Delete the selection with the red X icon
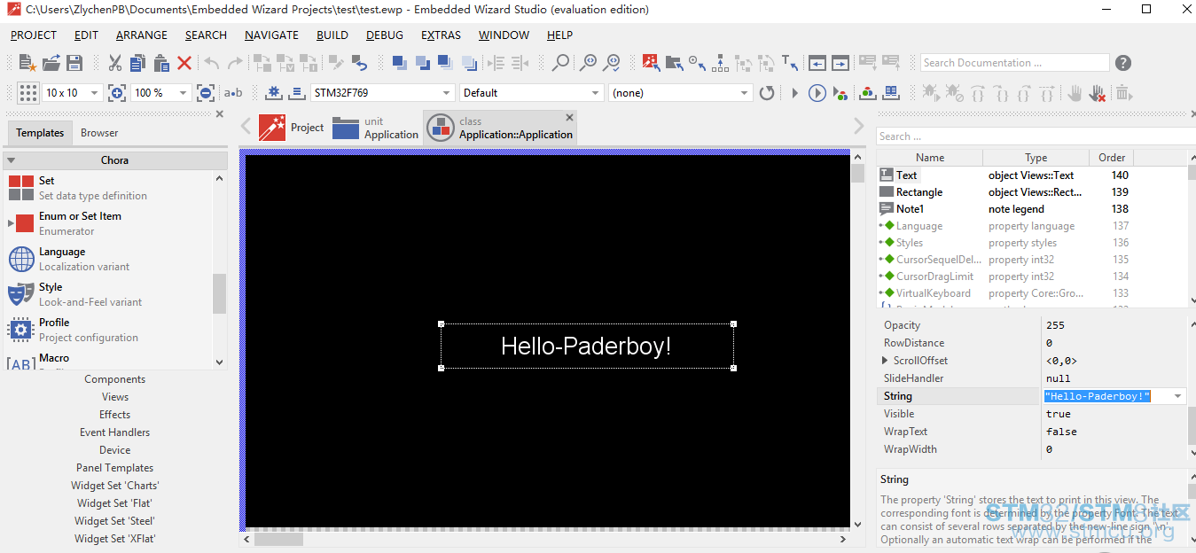 (x=184, y=63)
